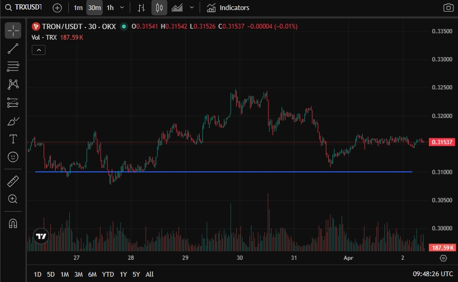
Task: Select the crosshair cursor tool
Action: pos(13,30)
